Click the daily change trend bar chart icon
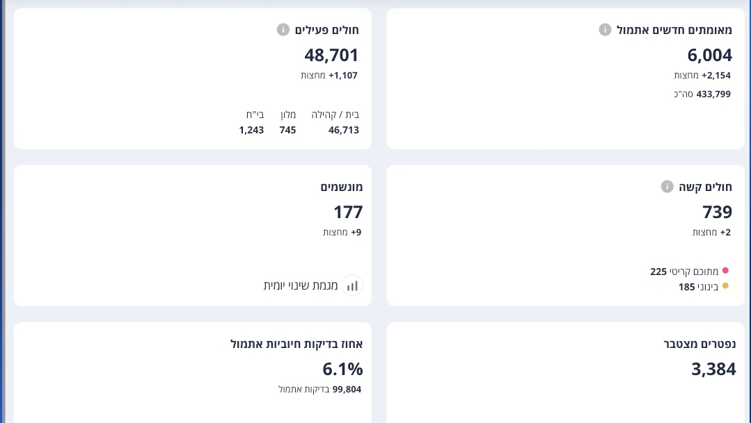This screenshot has height=423, width=751. 352,285
